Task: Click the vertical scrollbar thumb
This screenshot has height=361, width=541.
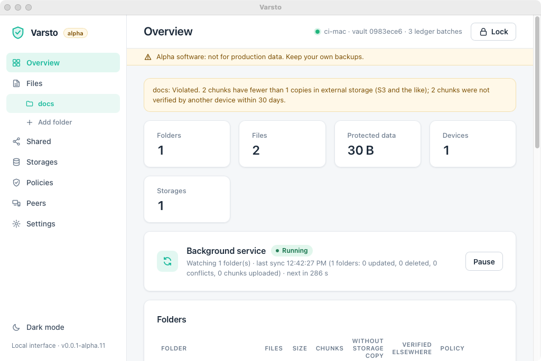Action: (x=537, y=83)
